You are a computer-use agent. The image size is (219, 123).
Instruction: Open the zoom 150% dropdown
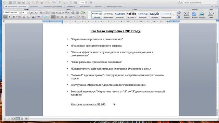tap(86, 2)
